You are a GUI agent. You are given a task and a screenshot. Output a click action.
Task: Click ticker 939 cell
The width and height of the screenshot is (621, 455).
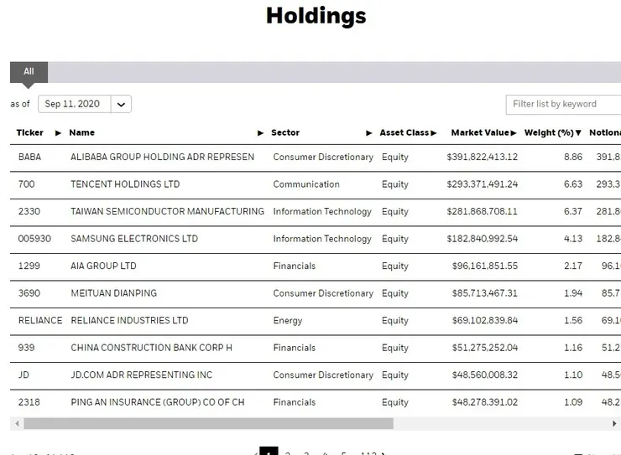click(27, 348)
